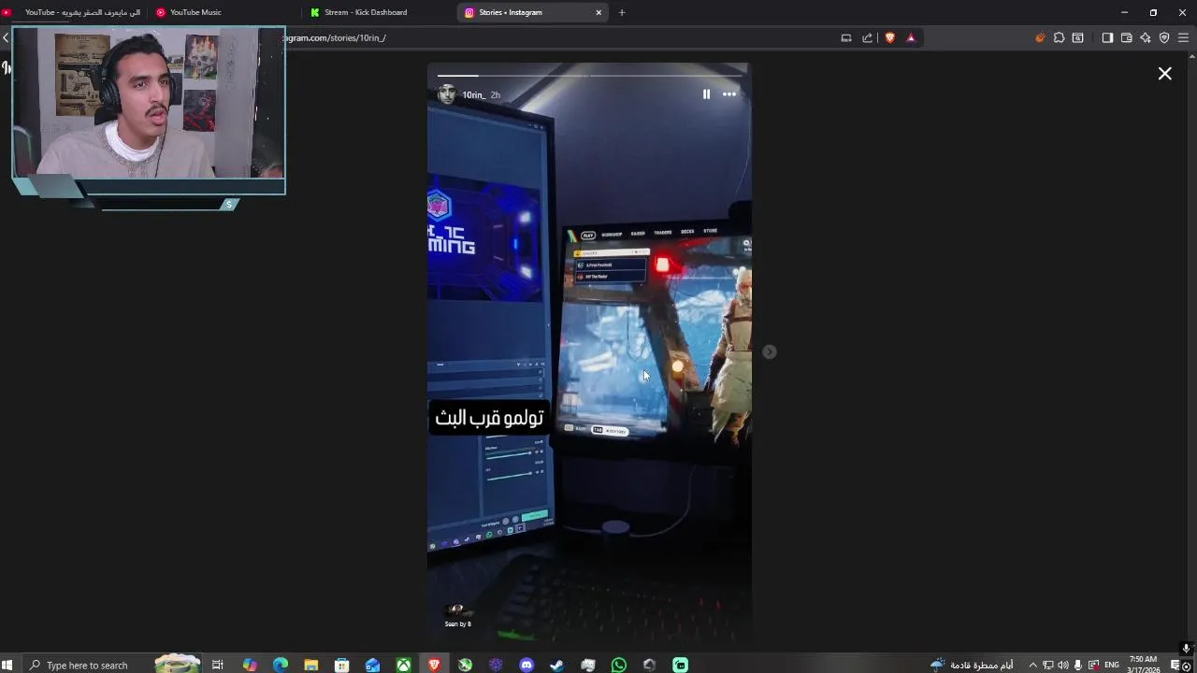
Task: Open the Windows notification center
Action: pyautogui.click(x=1176, y=665)
